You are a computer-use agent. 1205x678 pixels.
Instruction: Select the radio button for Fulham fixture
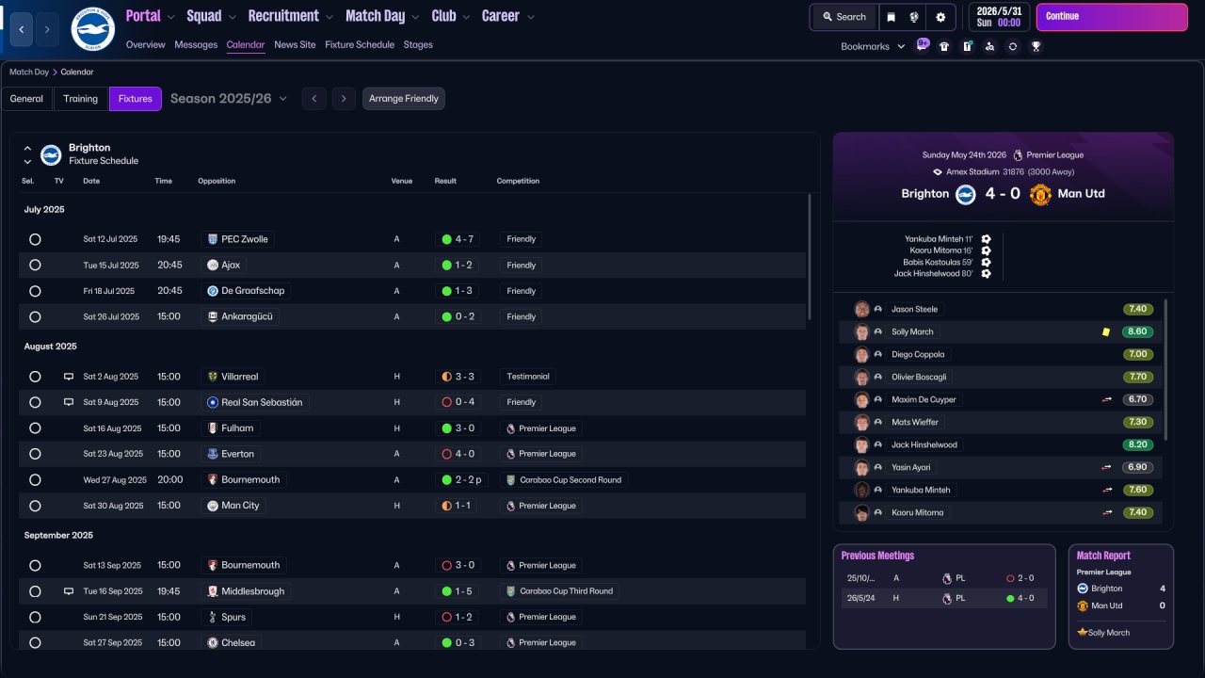pyautogui.click(x=35, y=428)
